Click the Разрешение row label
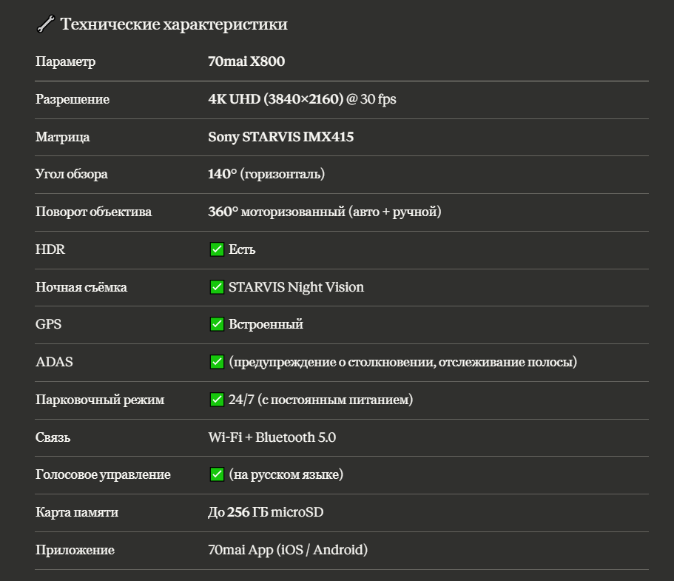 73,99
